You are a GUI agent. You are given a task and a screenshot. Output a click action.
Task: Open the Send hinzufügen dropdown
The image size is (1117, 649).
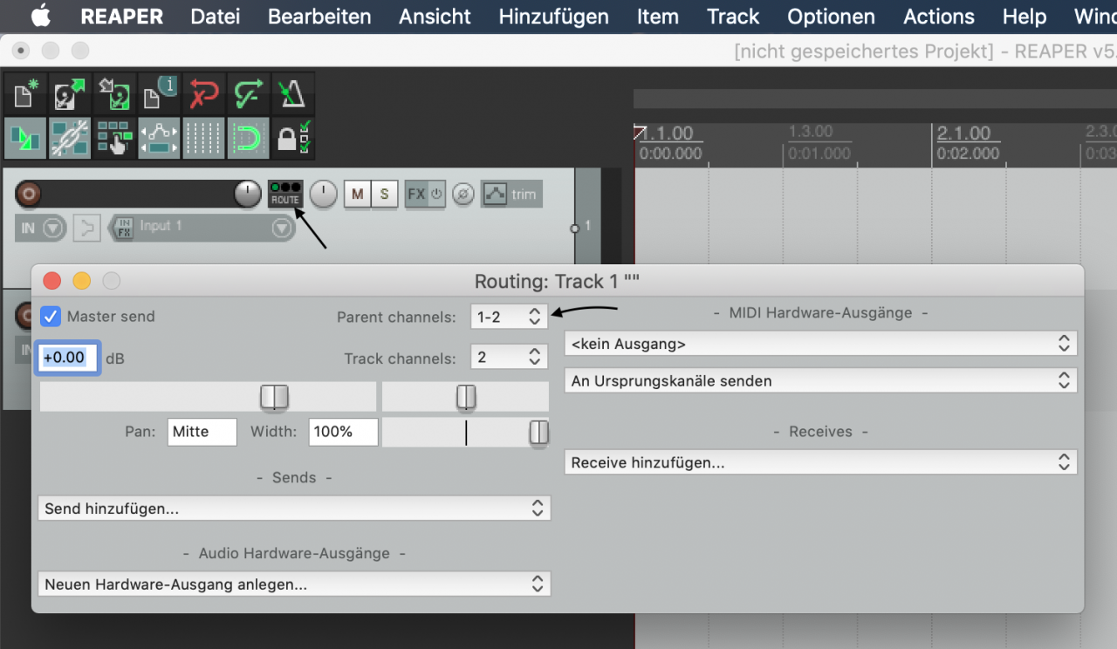pos(294,508)
